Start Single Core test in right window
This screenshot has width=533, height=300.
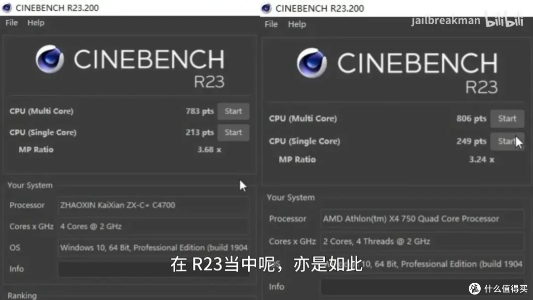tap(507, 141)
